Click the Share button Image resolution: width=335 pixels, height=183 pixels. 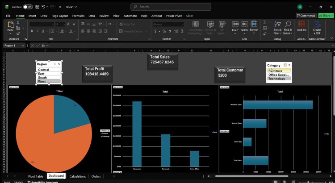[x=326, y=16]
